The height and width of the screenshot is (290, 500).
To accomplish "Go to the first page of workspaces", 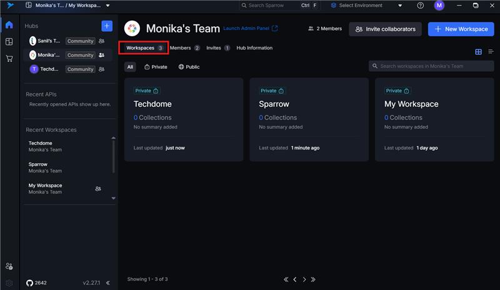I will [286, 279].
